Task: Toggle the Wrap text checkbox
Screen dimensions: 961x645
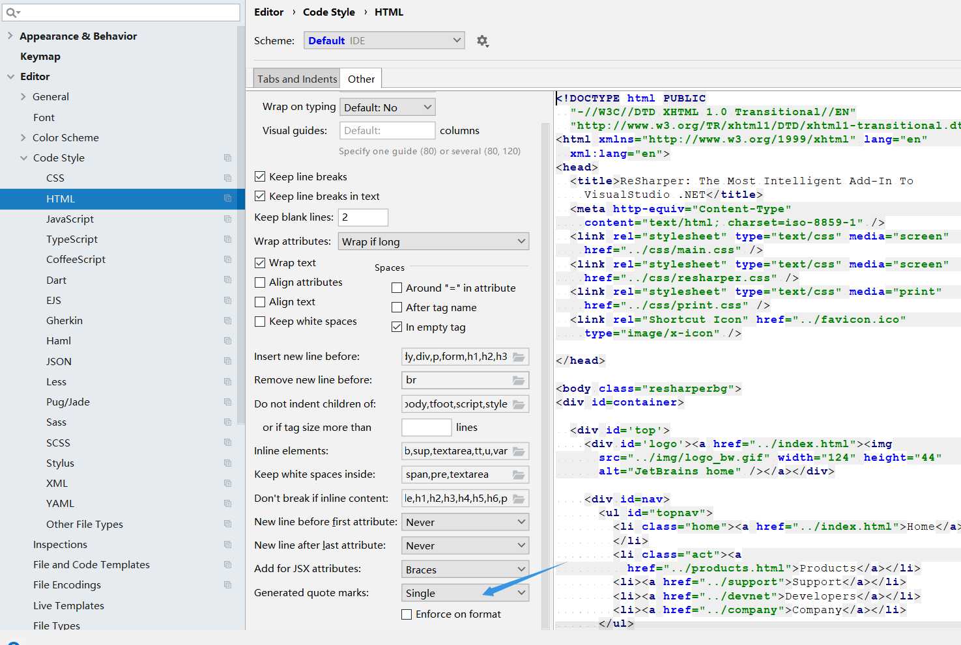Action: point(260,263)
